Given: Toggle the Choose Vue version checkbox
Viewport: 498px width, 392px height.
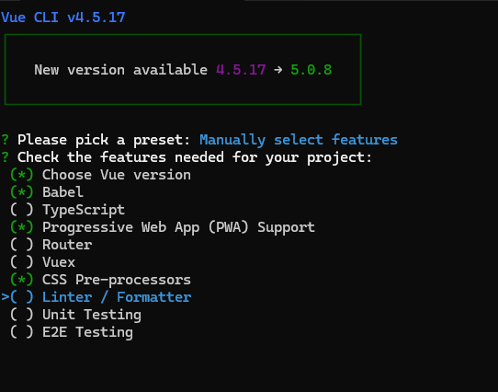Looking at the screenshot, I should [x=22, y=175].
